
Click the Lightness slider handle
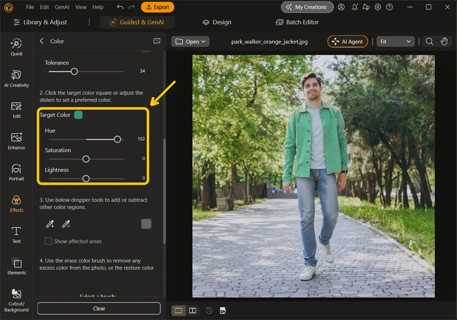click(86, 178)
